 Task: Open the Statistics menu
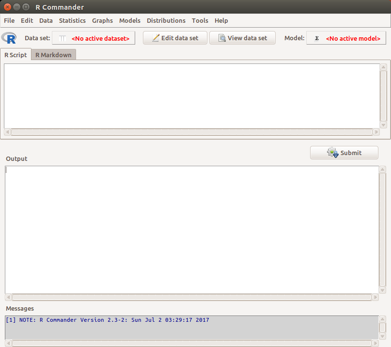pos(72,20)
